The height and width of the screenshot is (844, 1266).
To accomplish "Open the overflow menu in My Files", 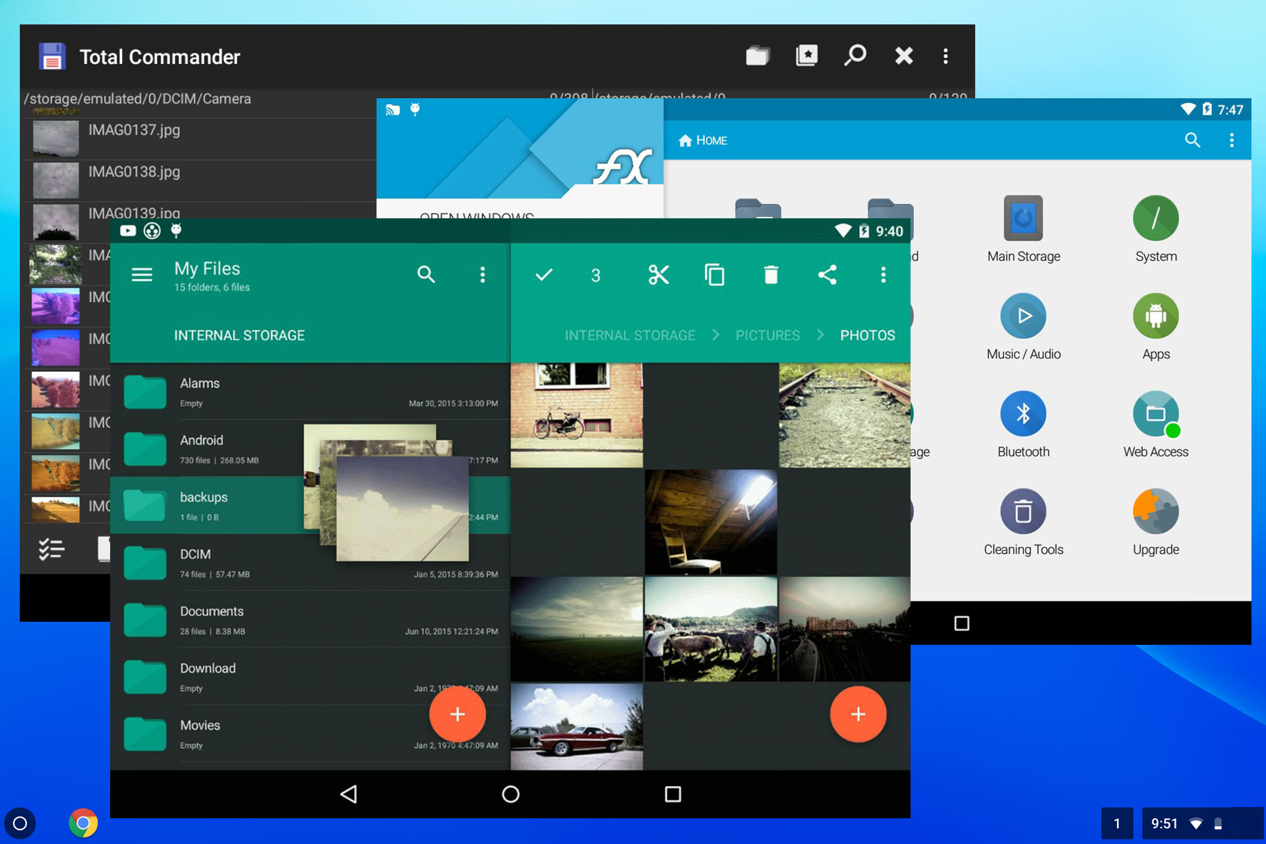I will tap(483, 274).
